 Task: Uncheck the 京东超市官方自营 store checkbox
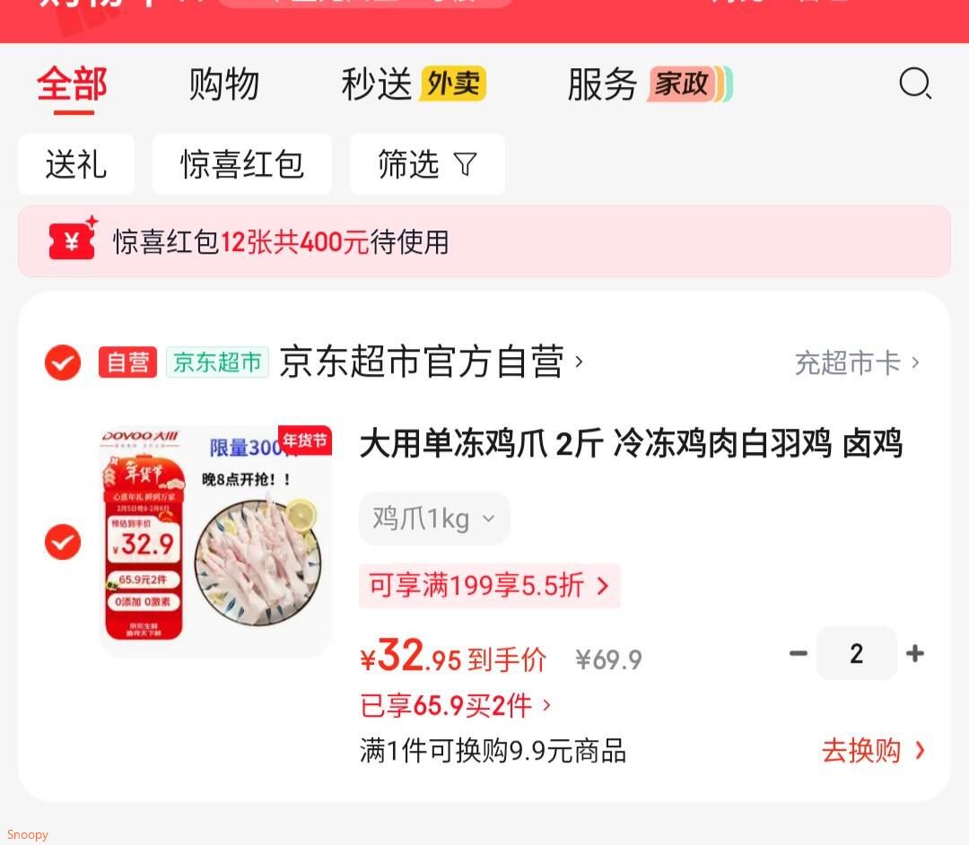coord(63,362)
